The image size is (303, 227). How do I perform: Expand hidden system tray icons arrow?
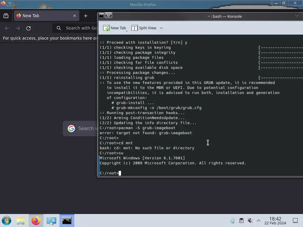(259, 220)
